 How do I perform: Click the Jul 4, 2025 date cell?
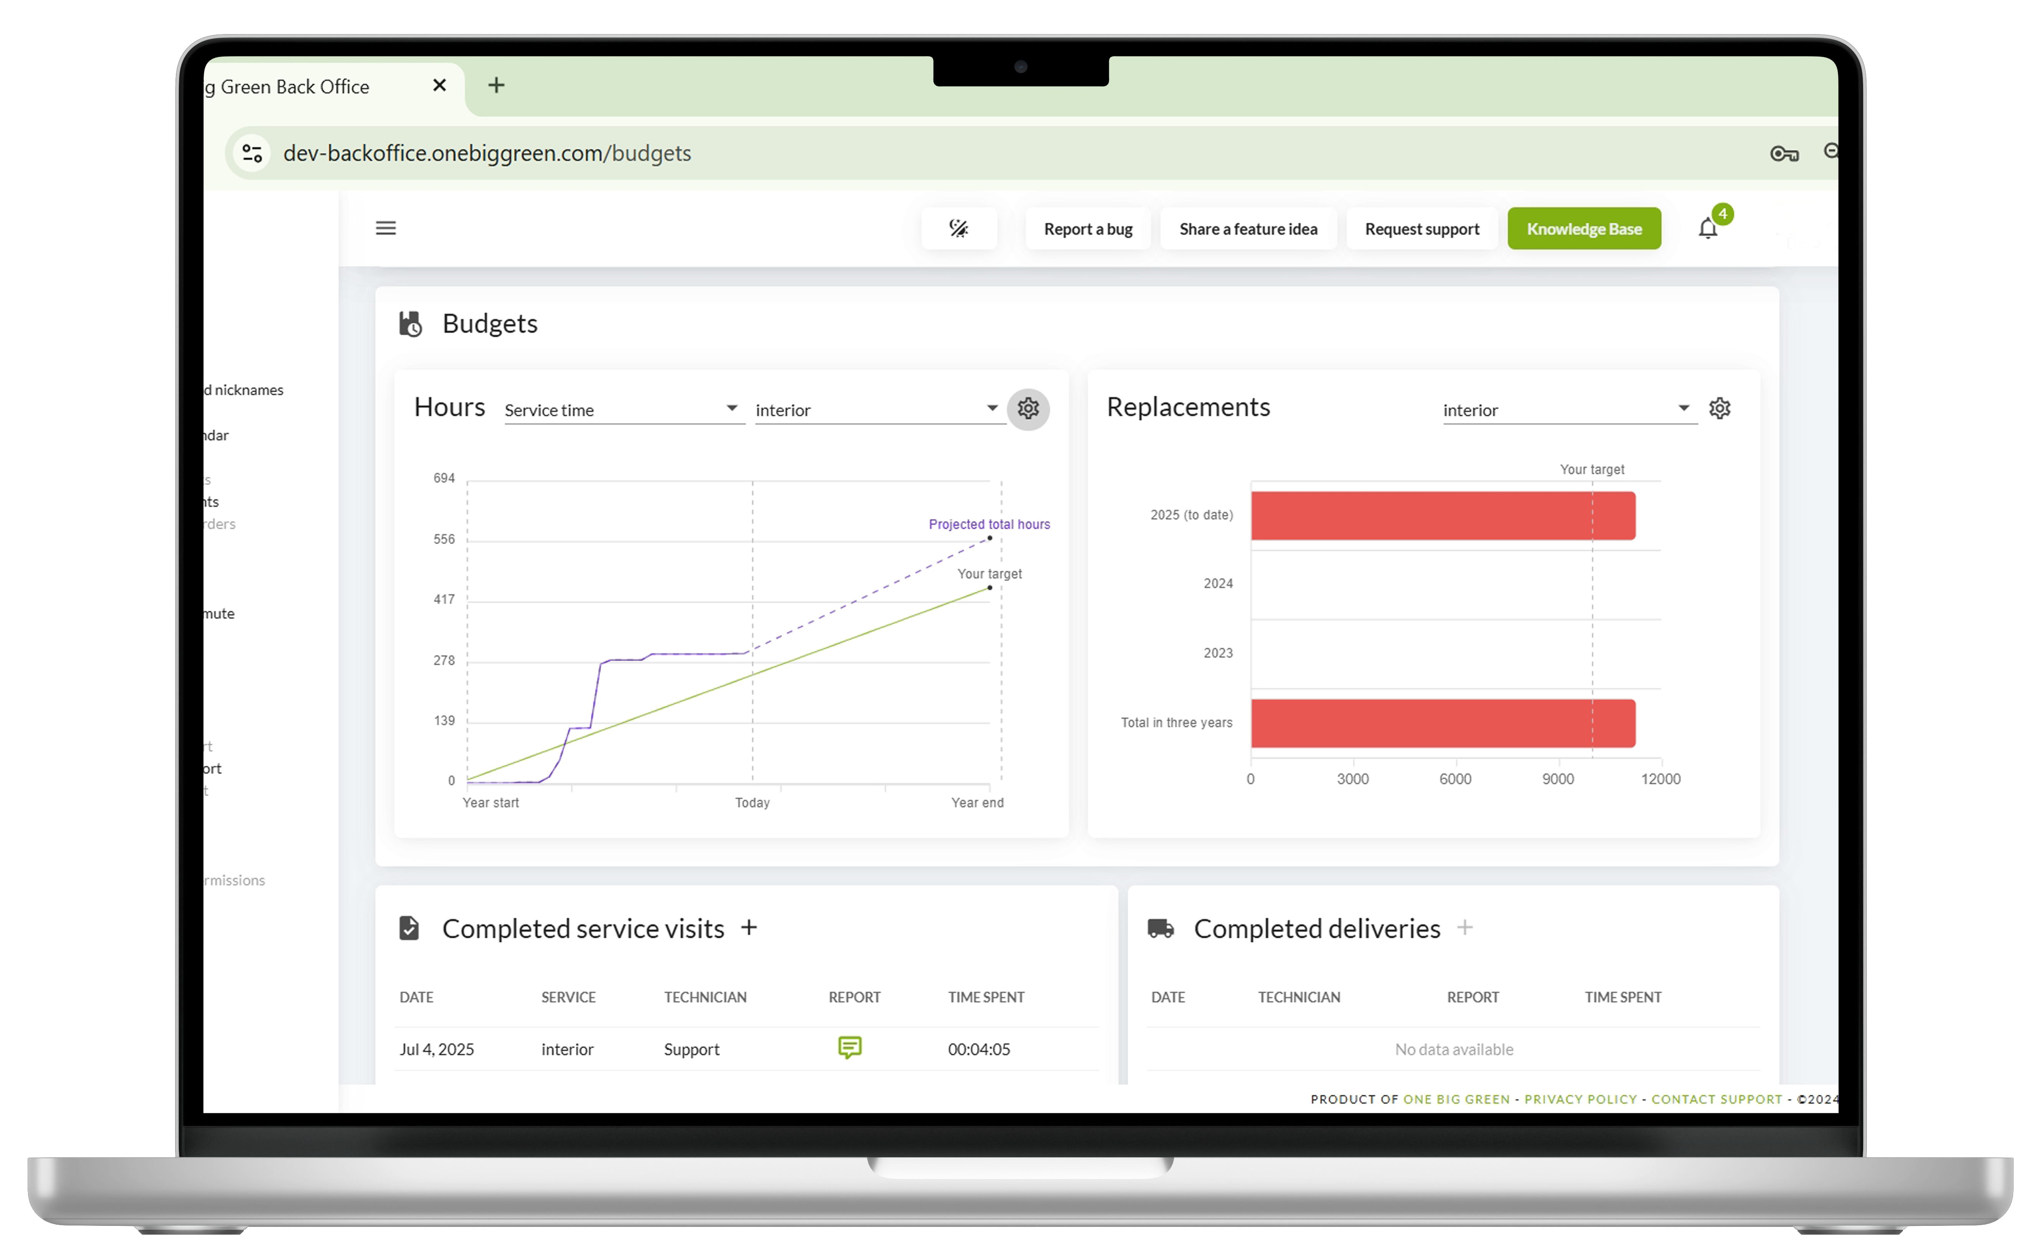click(437, 1049)
